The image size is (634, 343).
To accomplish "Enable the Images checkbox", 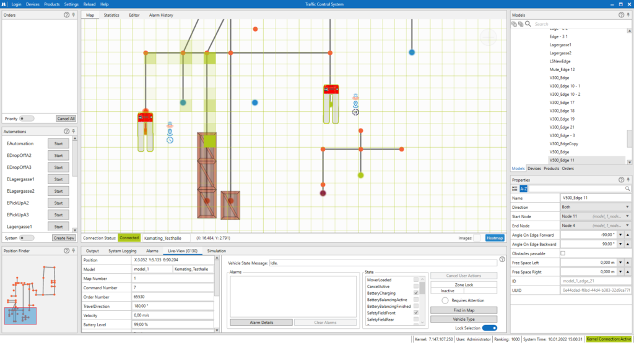I will tap(477, 237).
